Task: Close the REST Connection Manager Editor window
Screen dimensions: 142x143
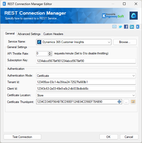Action: tap(136, 4)
